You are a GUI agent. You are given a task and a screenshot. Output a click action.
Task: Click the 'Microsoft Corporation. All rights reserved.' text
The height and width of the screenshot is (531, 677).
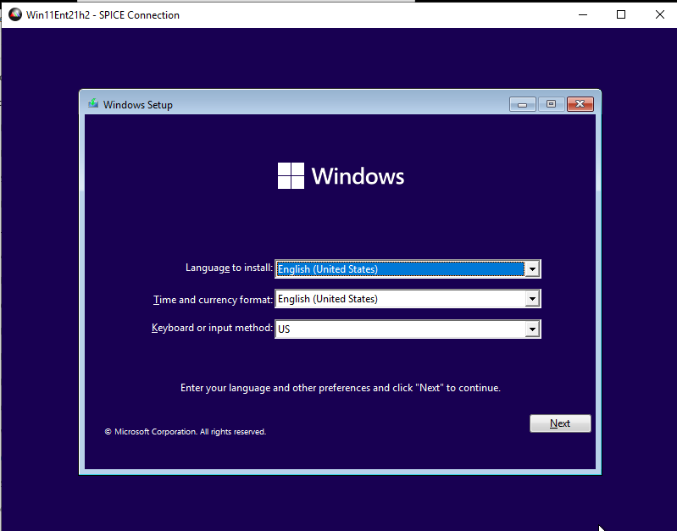click(186, 432)
